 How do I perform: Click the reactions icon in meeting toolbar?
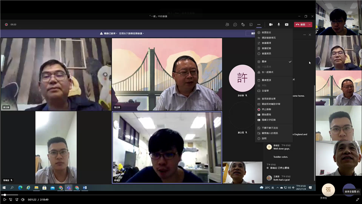coord(243,24)
